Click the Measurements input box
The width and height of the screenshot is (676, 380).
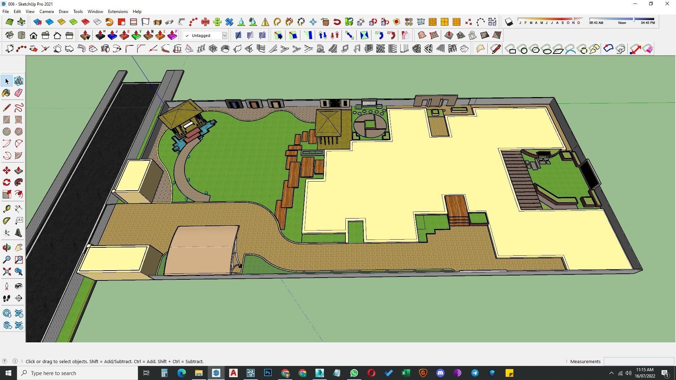638,361
